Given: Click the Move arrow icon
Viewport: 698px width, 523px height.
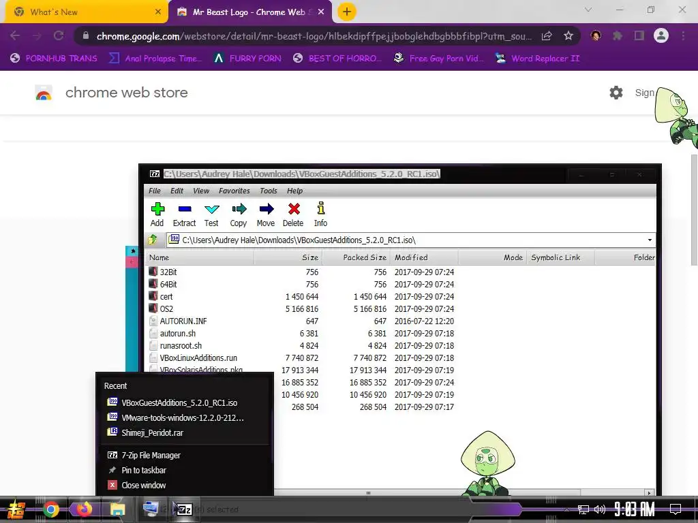Looking at the screenshot, I should click(266, 215).
